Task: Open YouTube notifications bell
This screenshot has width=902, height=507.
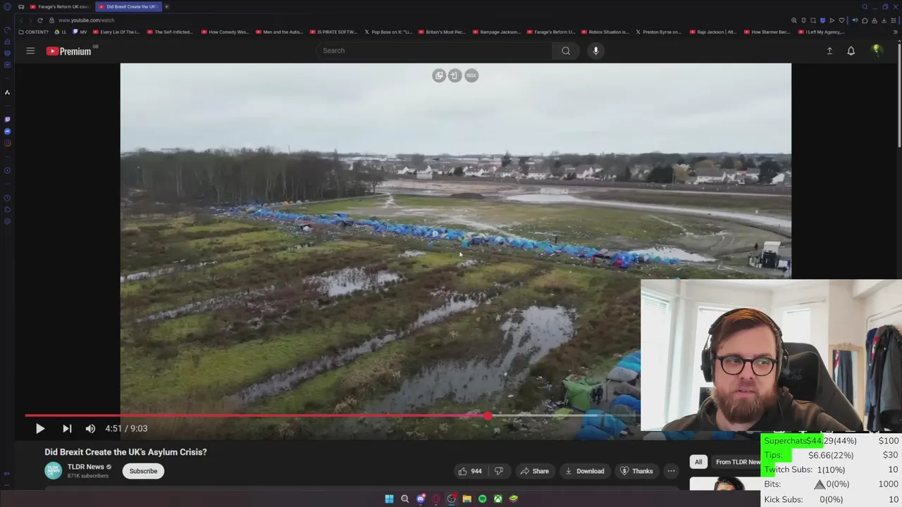Action: tap(851, 51)
